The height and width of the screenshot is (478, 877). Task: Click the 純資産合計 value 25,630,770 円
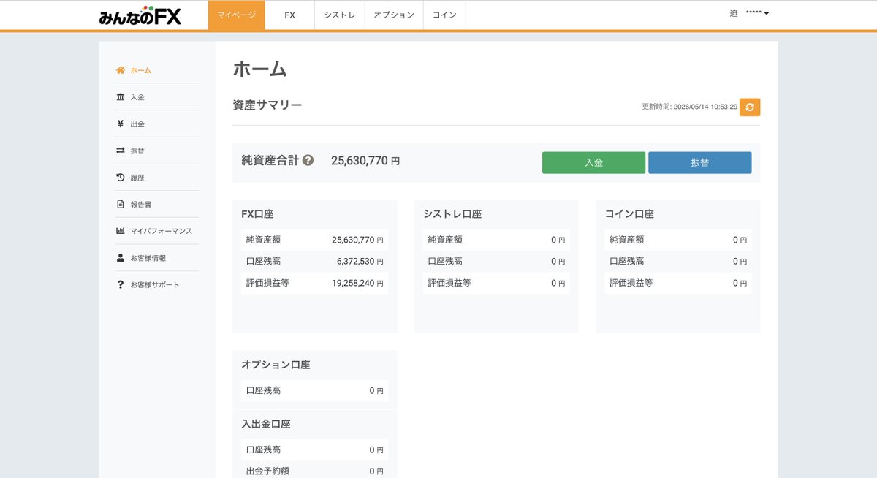(365, 161)
